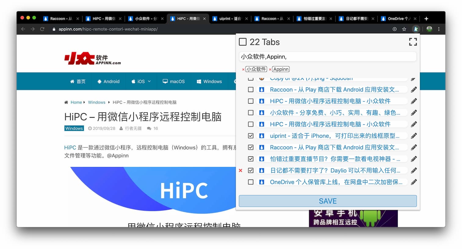This screenshot has height=249, width=462.
Task: Open author link 行者无疆
Action: click(x=133, y=128)
